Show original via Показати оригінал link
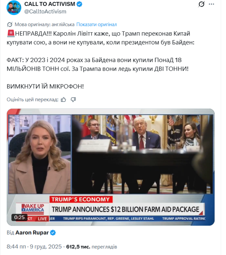The image size is (226, 255). pos(96,24)
